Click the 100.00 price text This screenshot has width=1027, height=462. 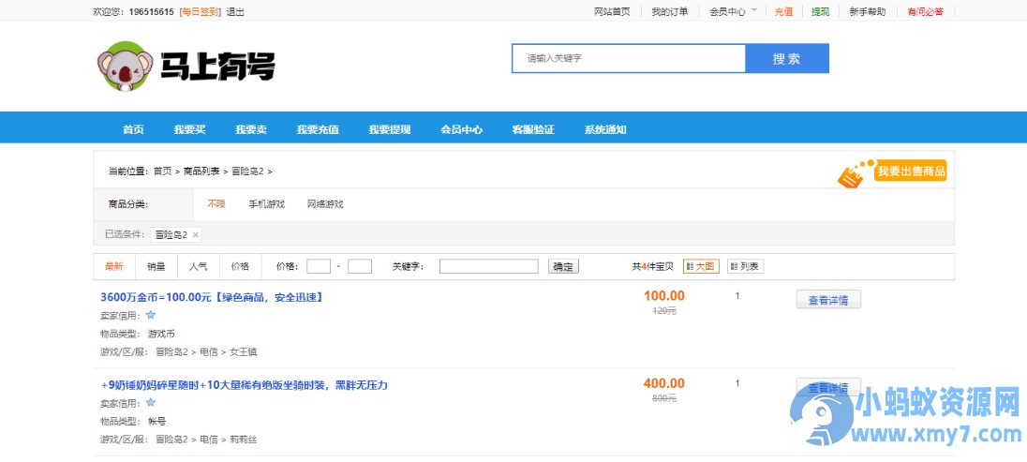coord(664,296)
